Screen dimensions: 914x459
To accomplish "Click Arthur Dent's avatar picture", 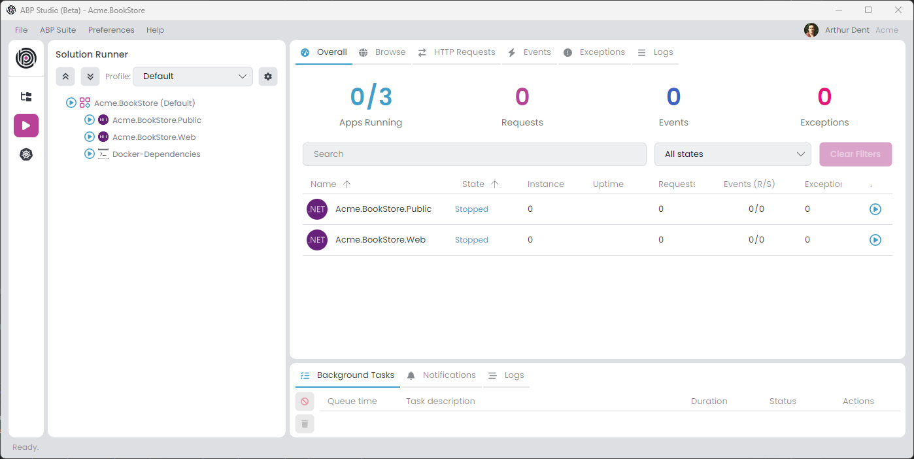I will click(x=811, y=30).
